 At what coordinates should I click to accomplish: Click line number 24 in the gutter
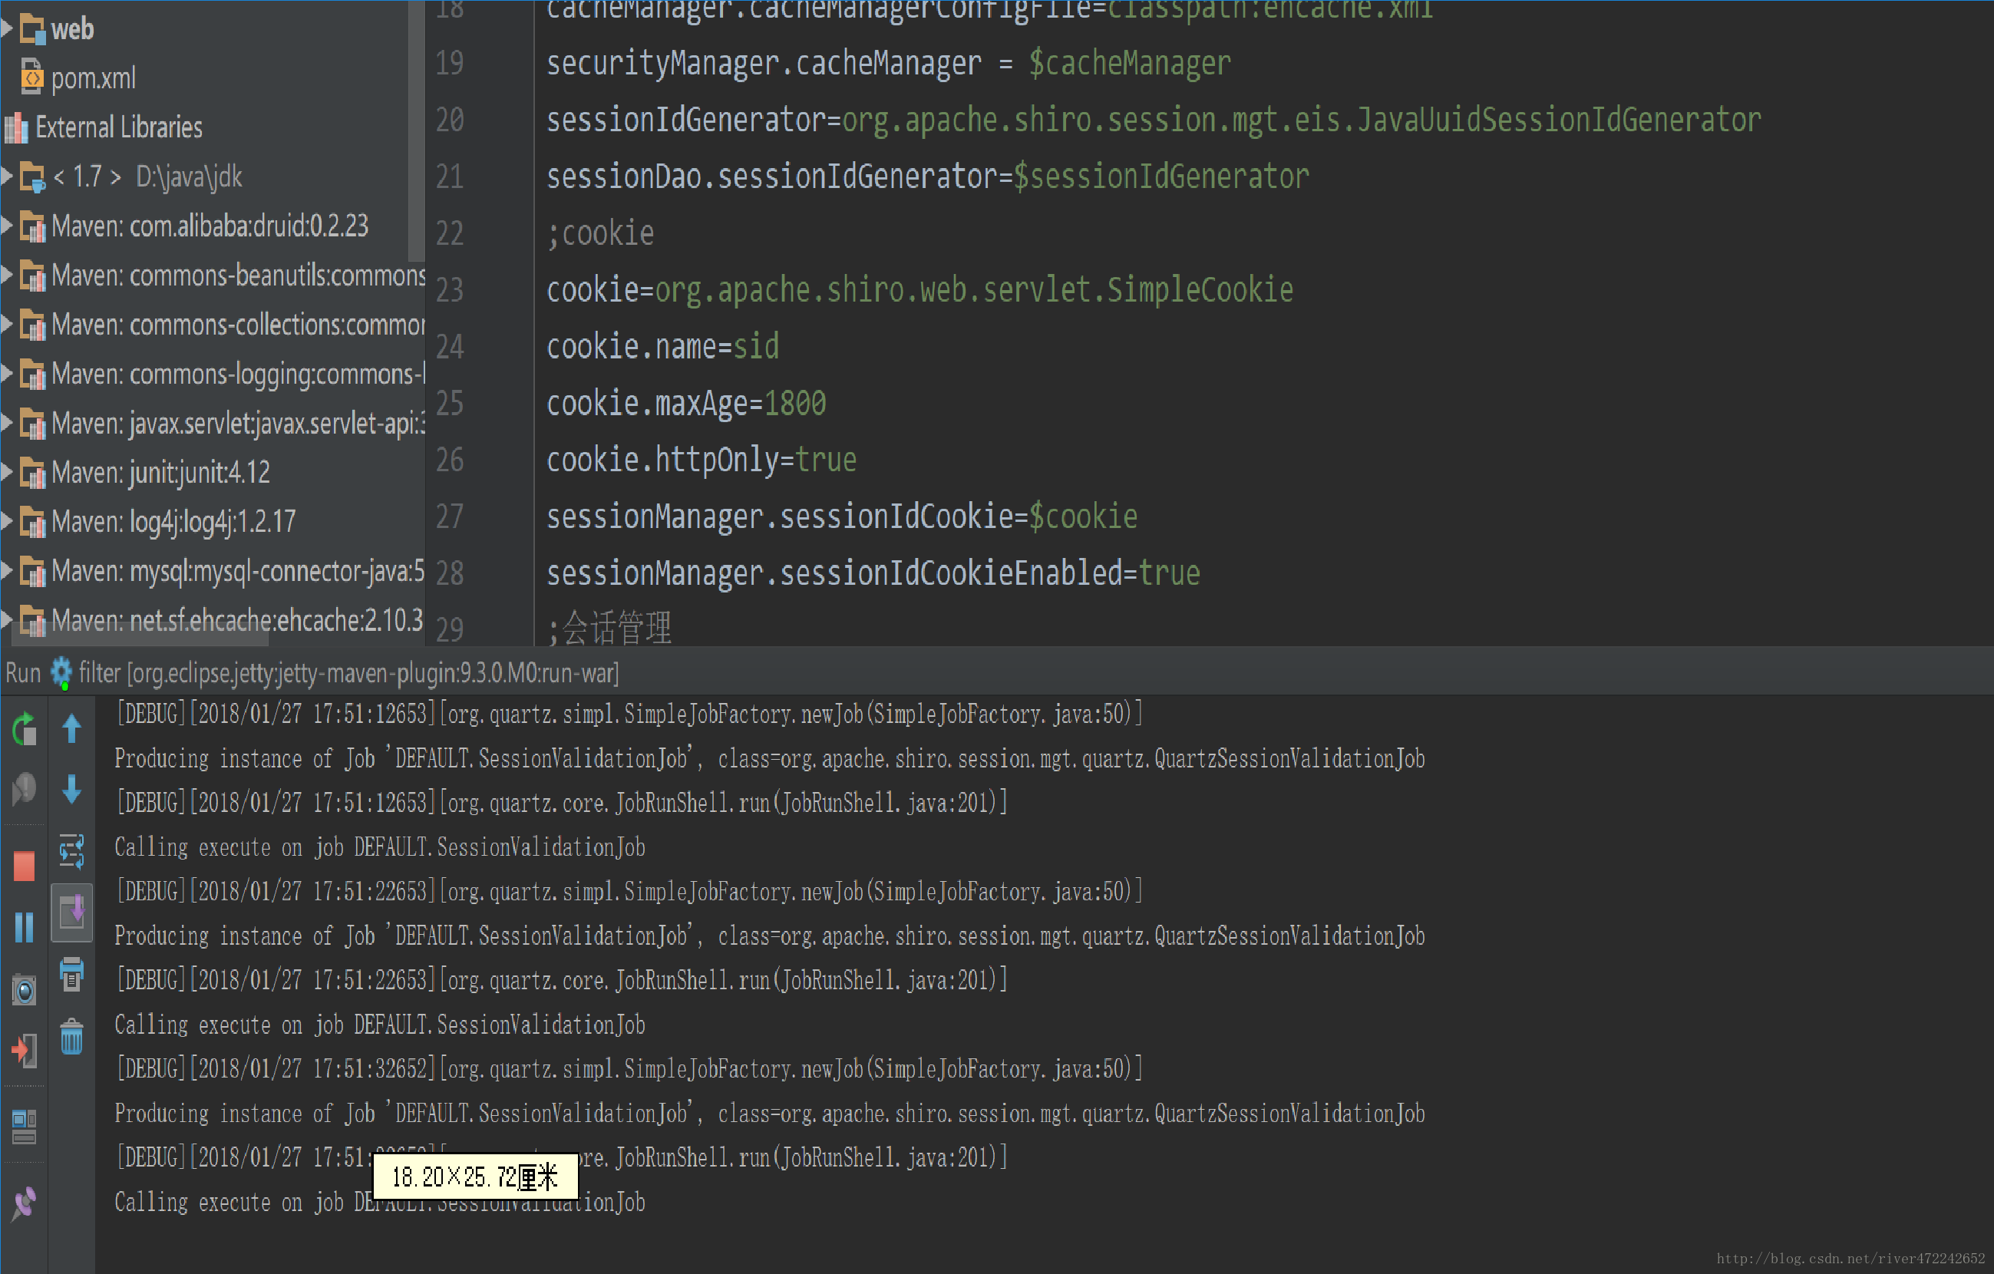(450, 347)
